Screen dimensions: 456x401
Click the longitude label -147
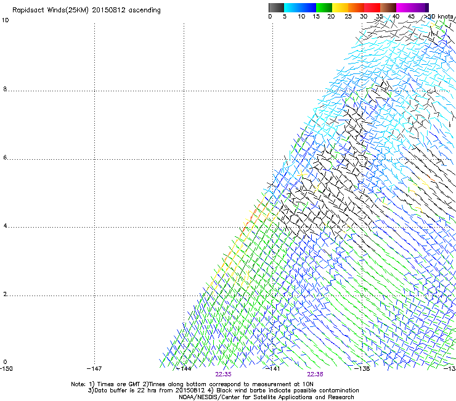pos(94,369)
